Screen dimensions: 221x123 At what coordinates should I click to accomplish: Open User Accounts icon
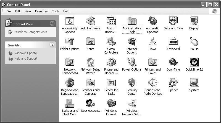pos(91,104)
